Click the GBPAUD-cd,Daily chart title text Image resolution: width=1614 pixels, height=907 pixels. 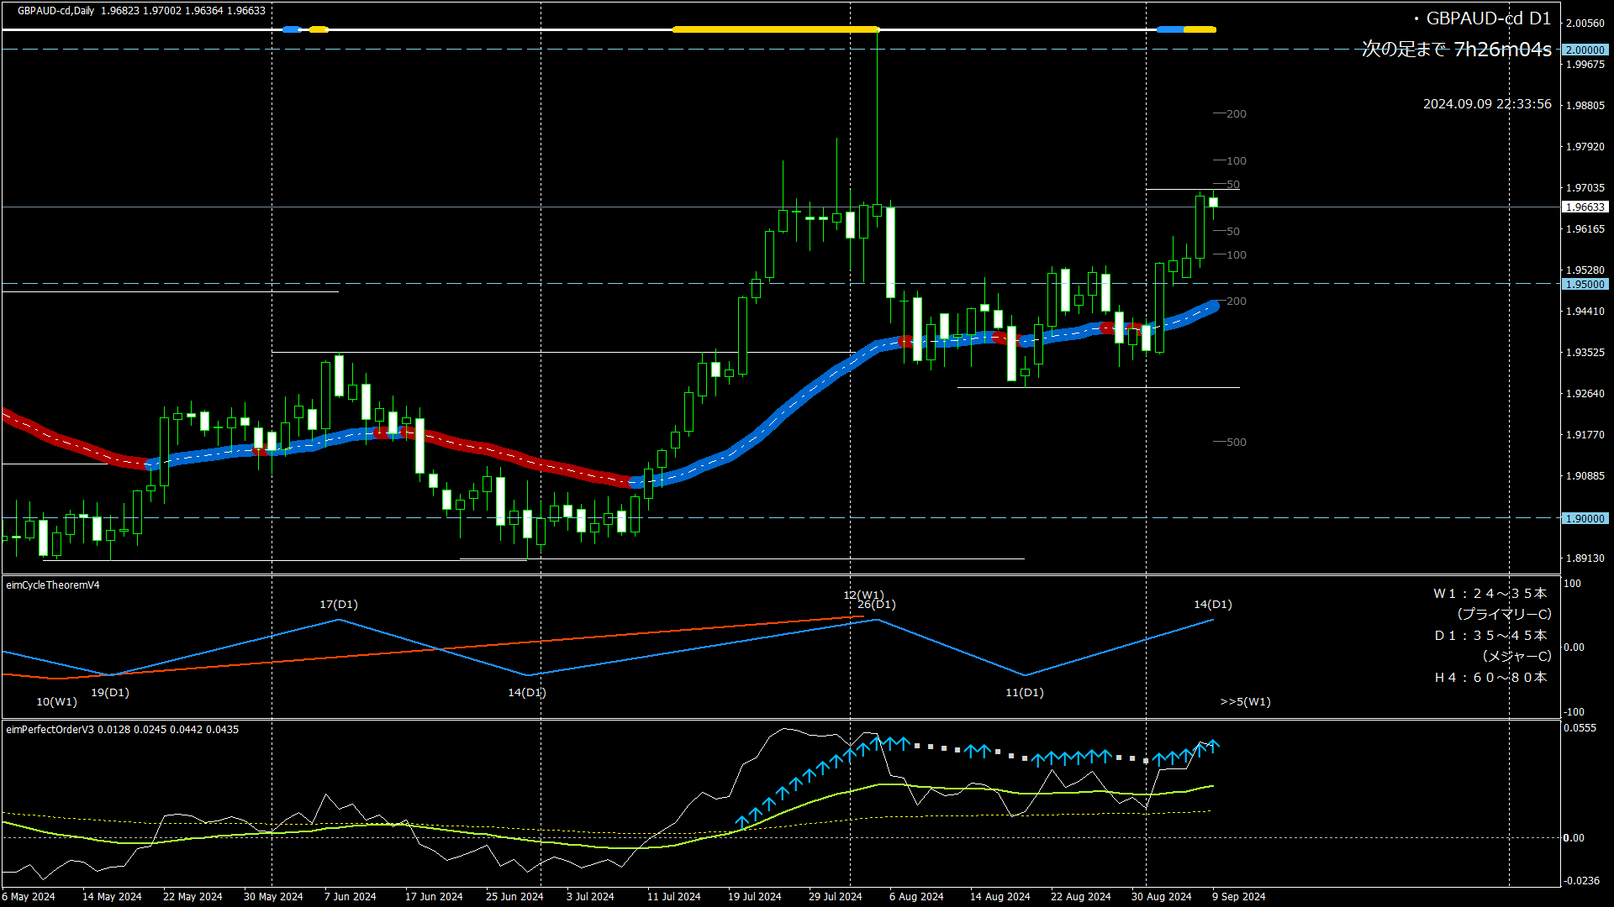pos(55,11)
